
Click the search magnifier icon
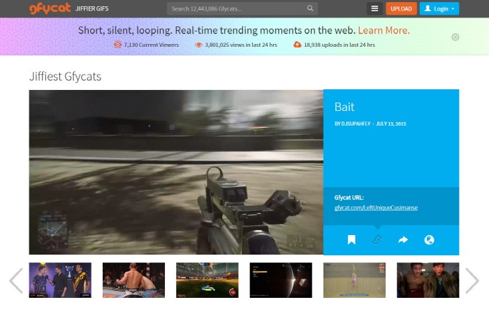click(310, 8)
